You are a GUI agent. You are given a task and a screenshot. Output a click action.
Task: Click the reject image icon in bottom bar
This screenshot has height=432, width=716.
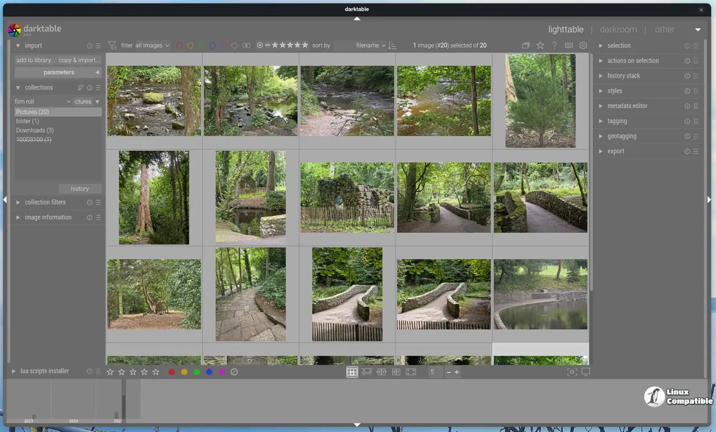point(234,372)
